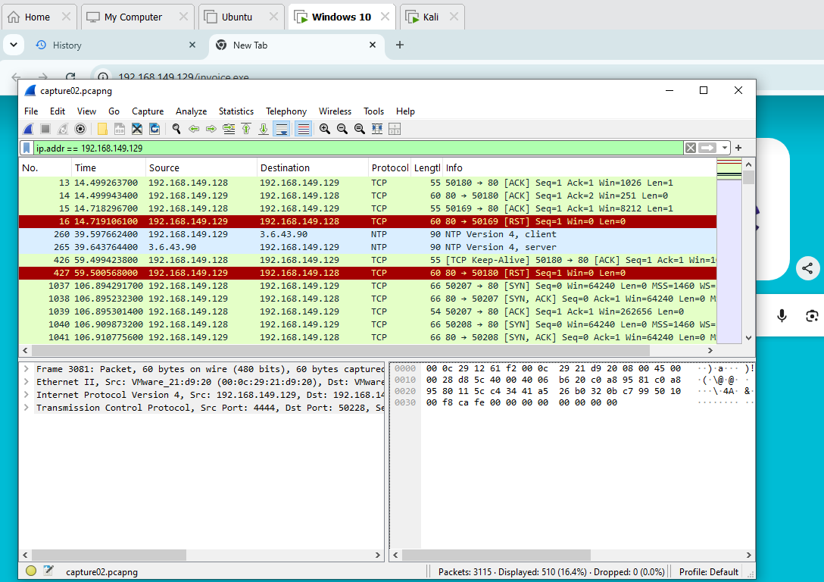Apply the display filter arrow button
This screenshot has width=824, height=582.
[707, 149]
